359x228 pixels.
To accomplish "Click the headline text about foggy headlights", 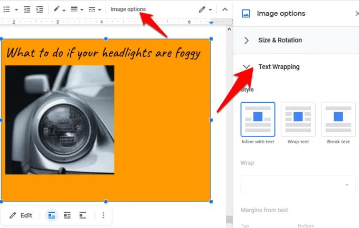I will [103, 53].
